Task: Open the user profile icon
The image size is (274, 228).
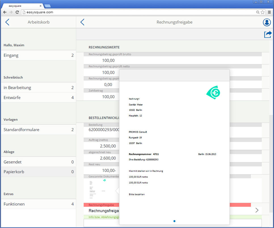Action: 267,22
